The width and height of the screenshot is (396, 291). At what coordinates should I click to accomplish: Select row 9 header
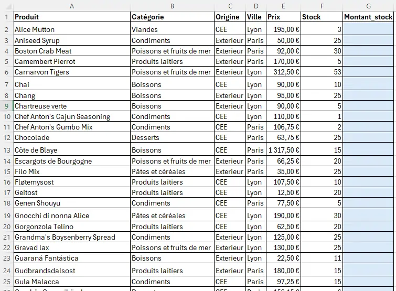point(7,106)
